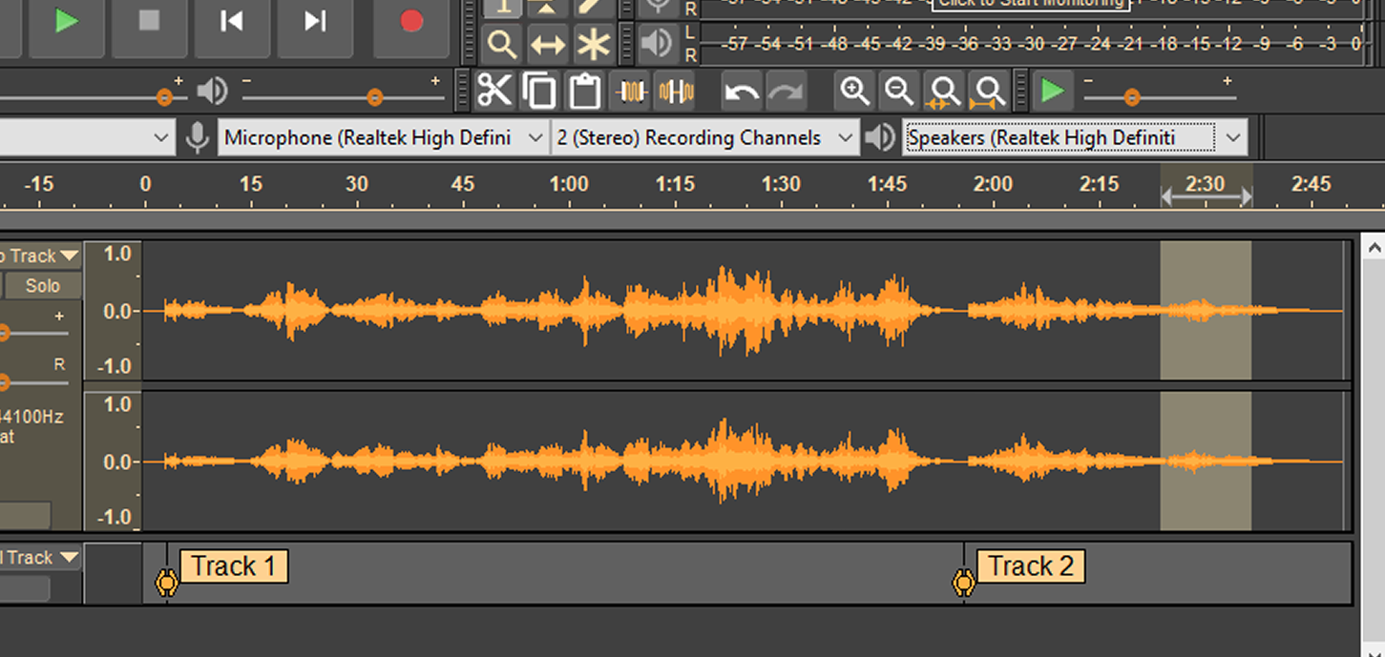Start playback with the green Play button
Viewport: 1385px width, 657px height.
(66, 21)
